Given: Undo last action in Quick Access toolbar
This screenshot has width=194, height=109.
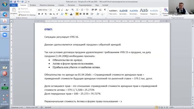Looking at the screenshot, I should click(x=18, y=2).
